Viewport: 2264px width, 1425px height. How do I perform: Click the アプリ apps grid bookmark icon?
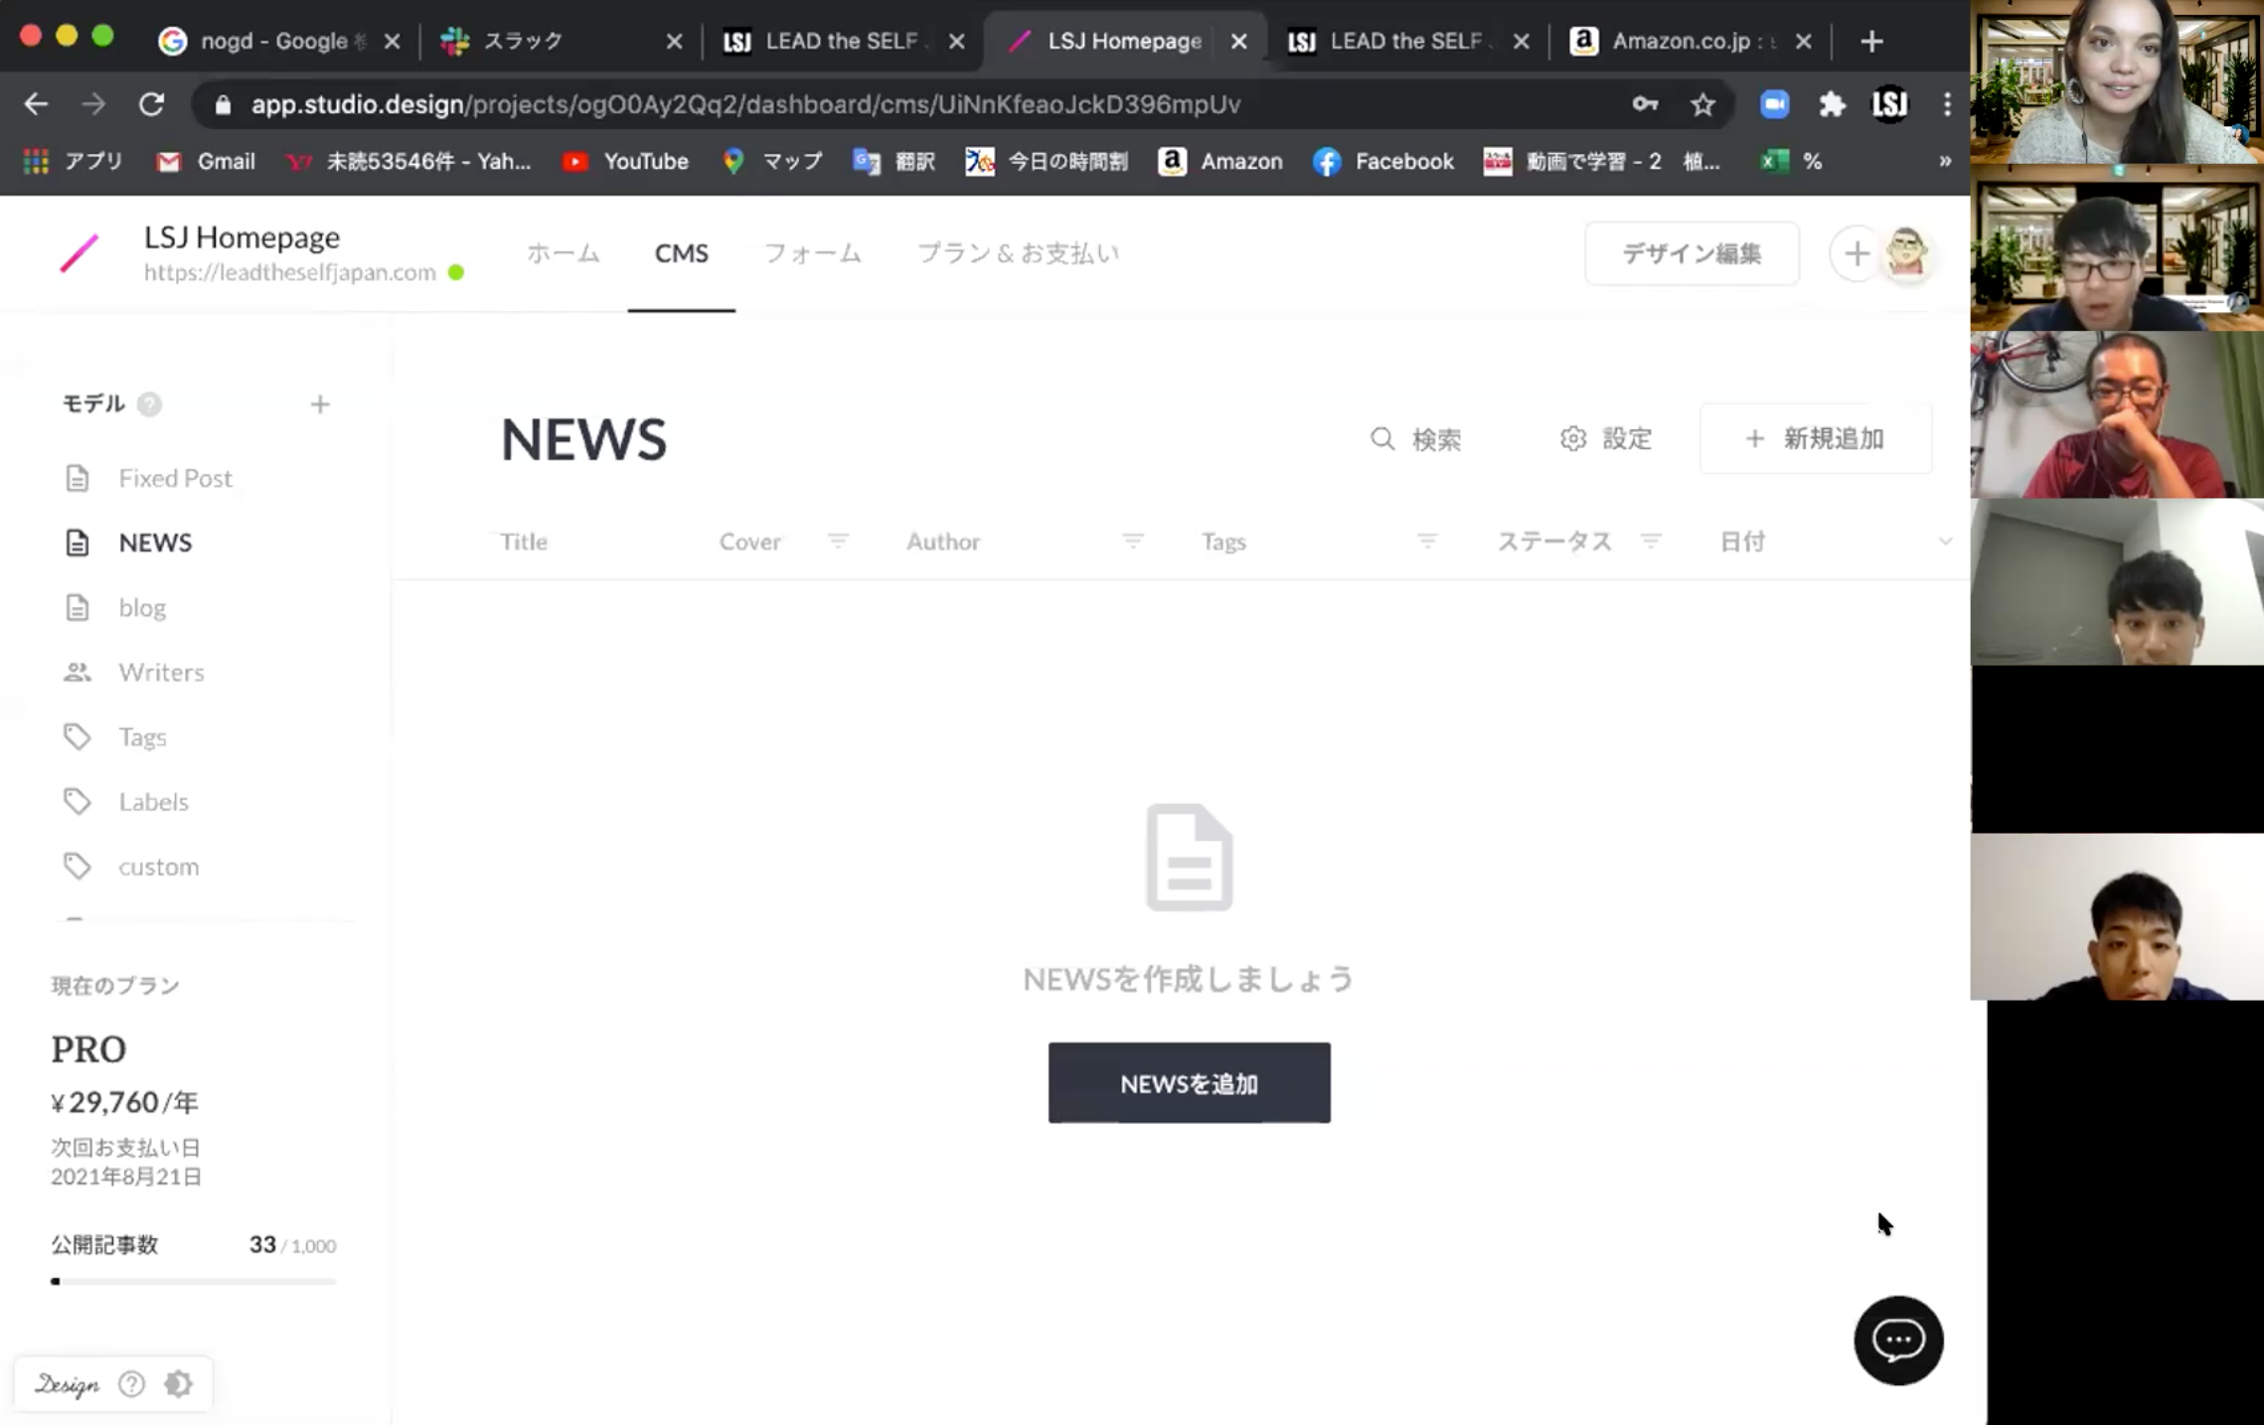click(x=36, y=161)
